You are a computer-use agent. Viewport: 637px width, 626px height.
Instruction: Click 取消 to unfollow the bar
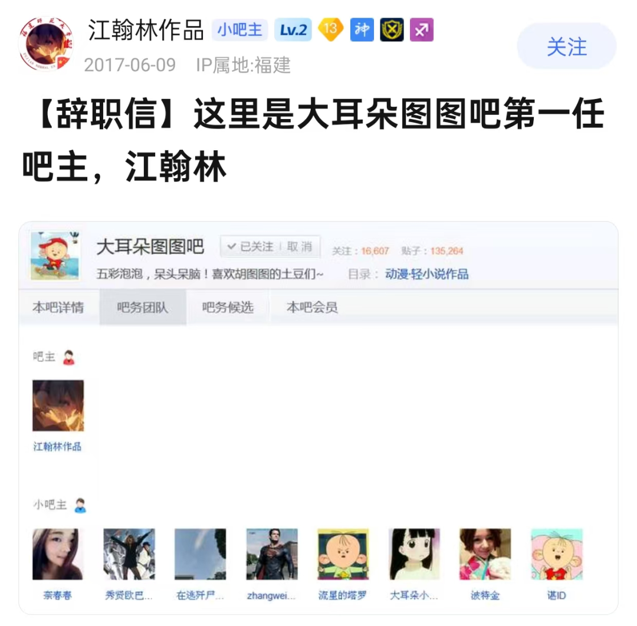[x=300, y=246]
